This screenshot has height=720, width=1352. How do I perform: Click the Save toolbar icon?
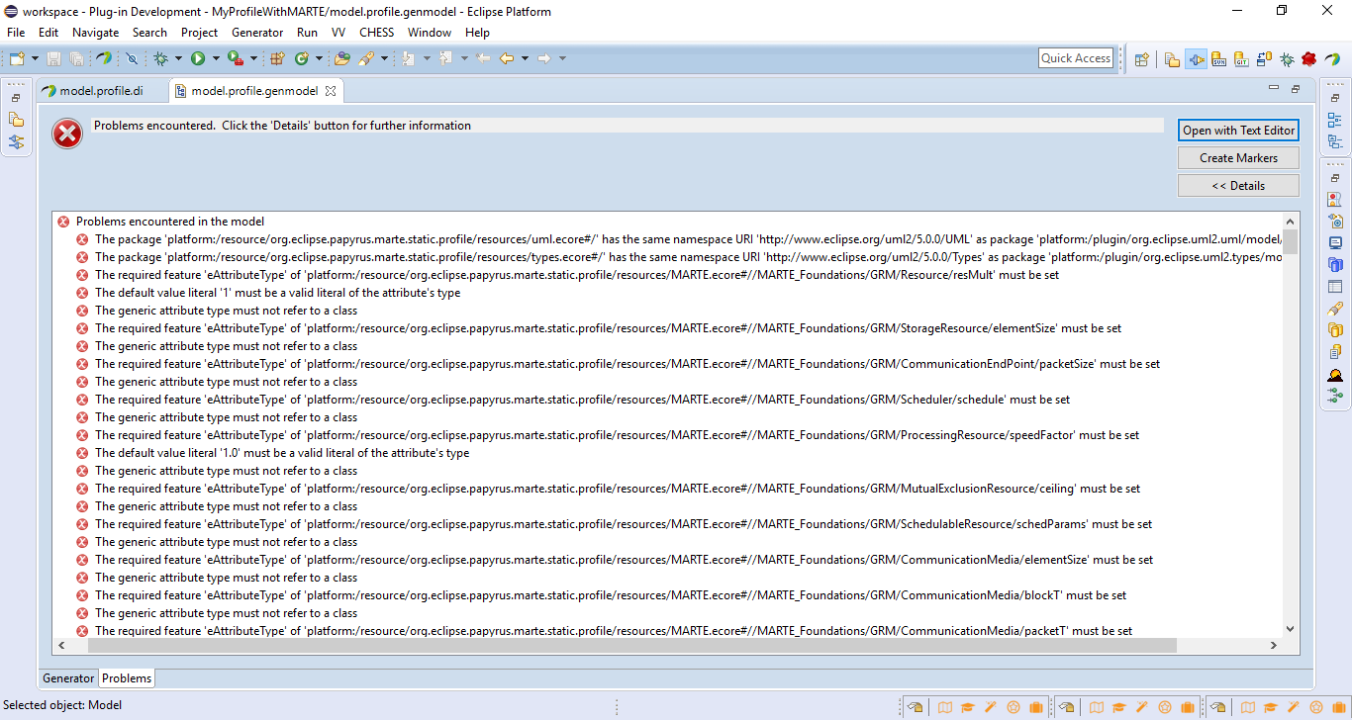54,59
